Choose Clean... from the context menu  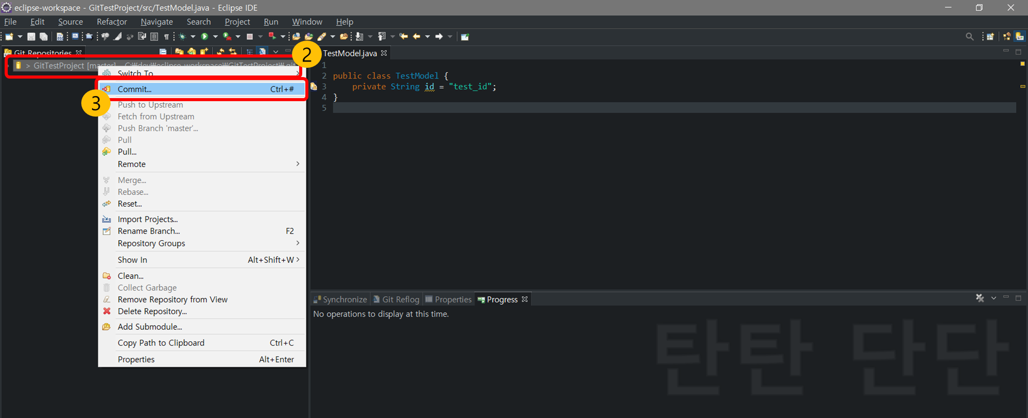tap(202, 276)
